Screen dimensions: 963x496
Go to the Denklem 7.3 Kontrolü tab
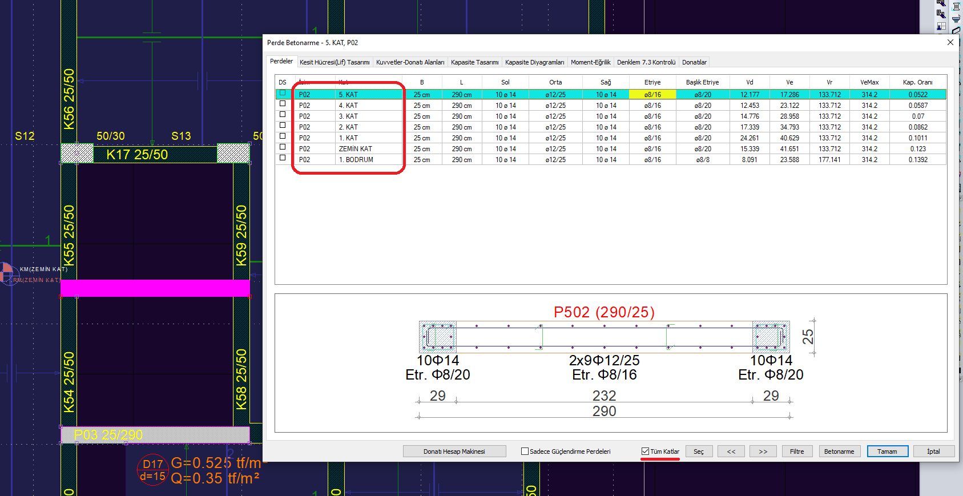(x=646, y=62)
